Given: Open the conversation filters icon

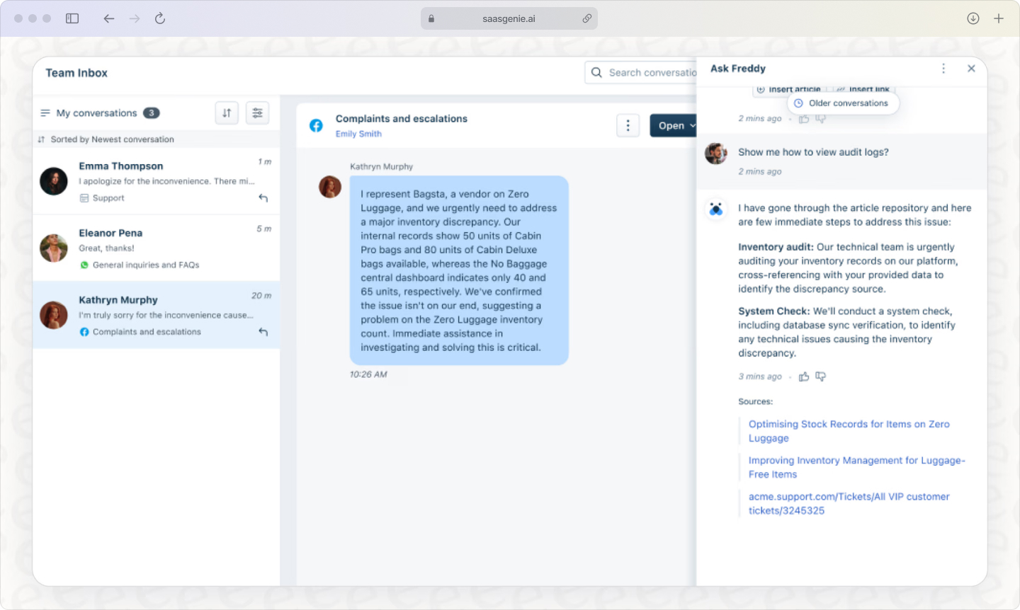Looking at the screenshot, I should [257, 113].
